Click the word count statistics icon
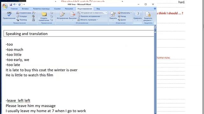This screenshot has width=204, height=114. [33, 20]
